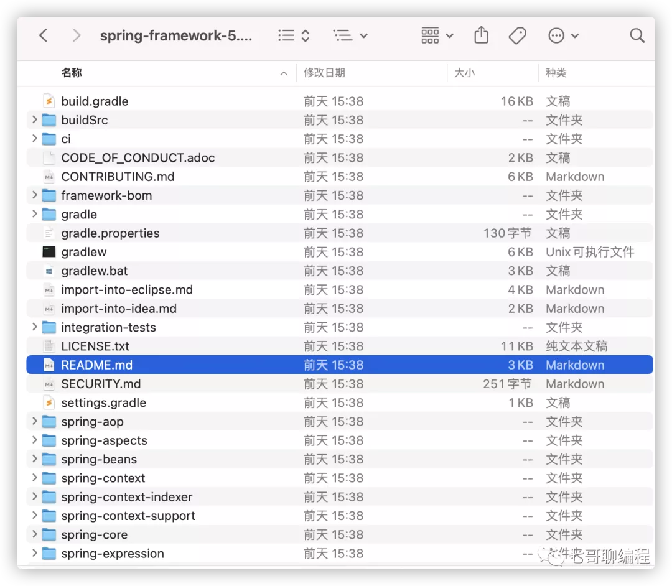Screen dimensions: 672x586
Task: Click the window title spring-framework-5....
Action: [175, 35]
